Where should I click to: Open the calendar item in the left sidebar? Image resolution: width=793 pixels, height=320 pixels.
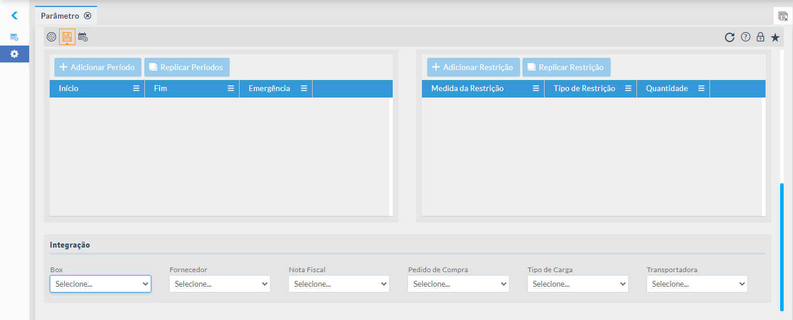(15, 37)
